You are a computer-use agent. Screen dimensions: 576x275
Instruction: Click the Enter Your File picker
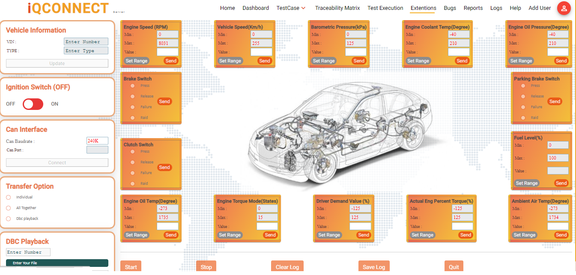click(57, 263)
